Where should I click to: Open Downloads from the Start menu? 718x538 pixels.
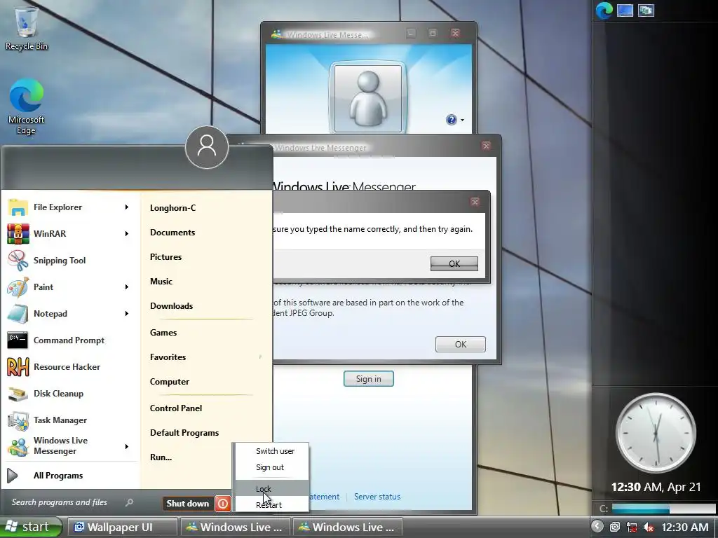(171, 306)
